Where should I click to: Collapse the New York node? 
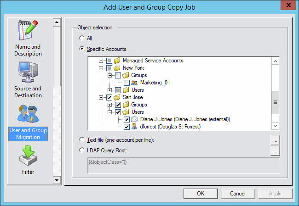point(101,68)
